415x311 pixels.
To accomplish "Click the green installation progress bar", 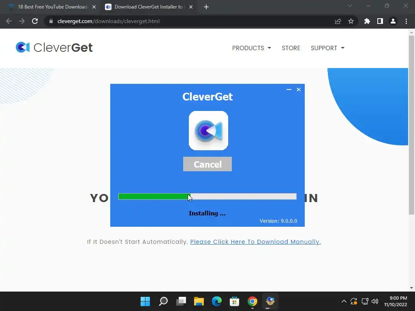I will coord(207,196).
